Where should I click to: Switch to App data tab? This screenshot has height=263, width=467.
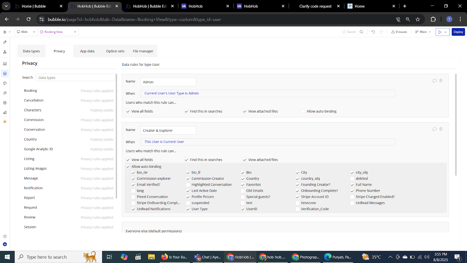(x=87, y=51)
